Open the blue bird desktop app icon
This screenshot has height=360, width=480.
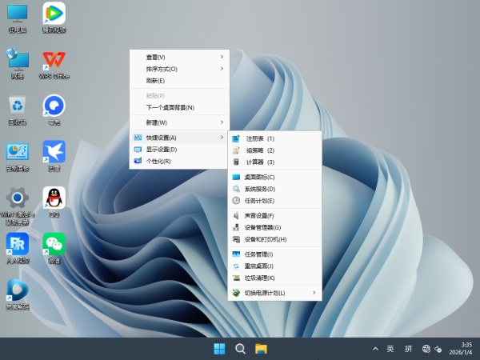point(54,153)
